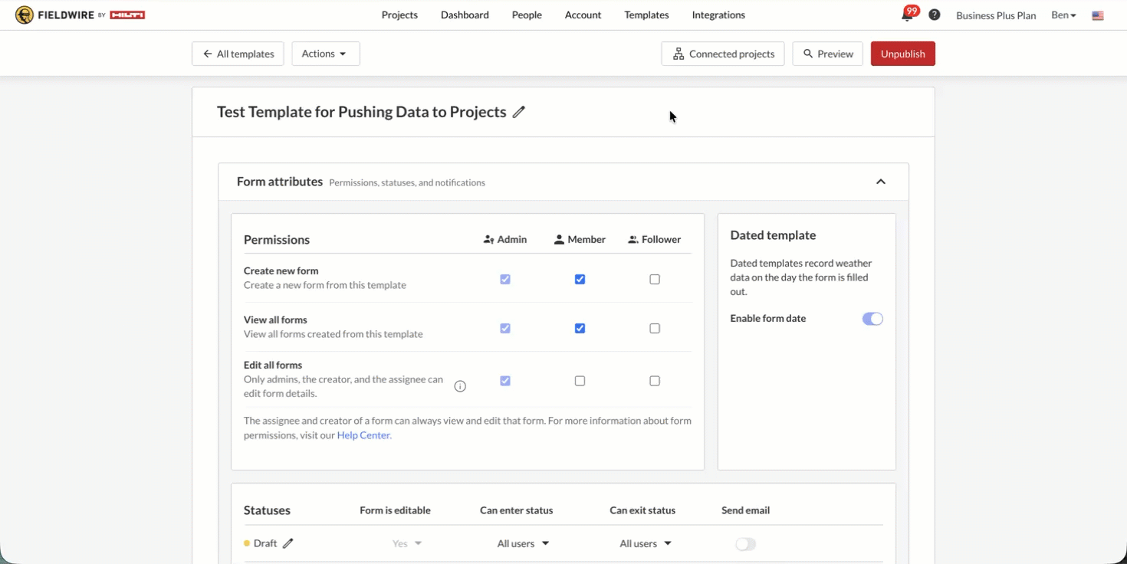This screenshot has height=564, width=1127.
Task: Toggle Admin checkbox for Edit all forms
Action: (x=505, y=381)
